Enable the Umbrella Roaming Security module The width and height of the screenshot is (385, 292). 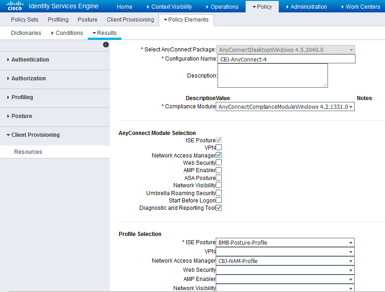pyautogui.click(x=218, y=193)
